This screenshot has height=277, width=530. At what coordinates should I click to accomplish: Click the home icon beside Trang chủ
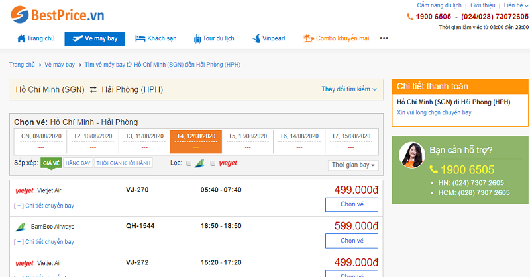click(21, 38)
